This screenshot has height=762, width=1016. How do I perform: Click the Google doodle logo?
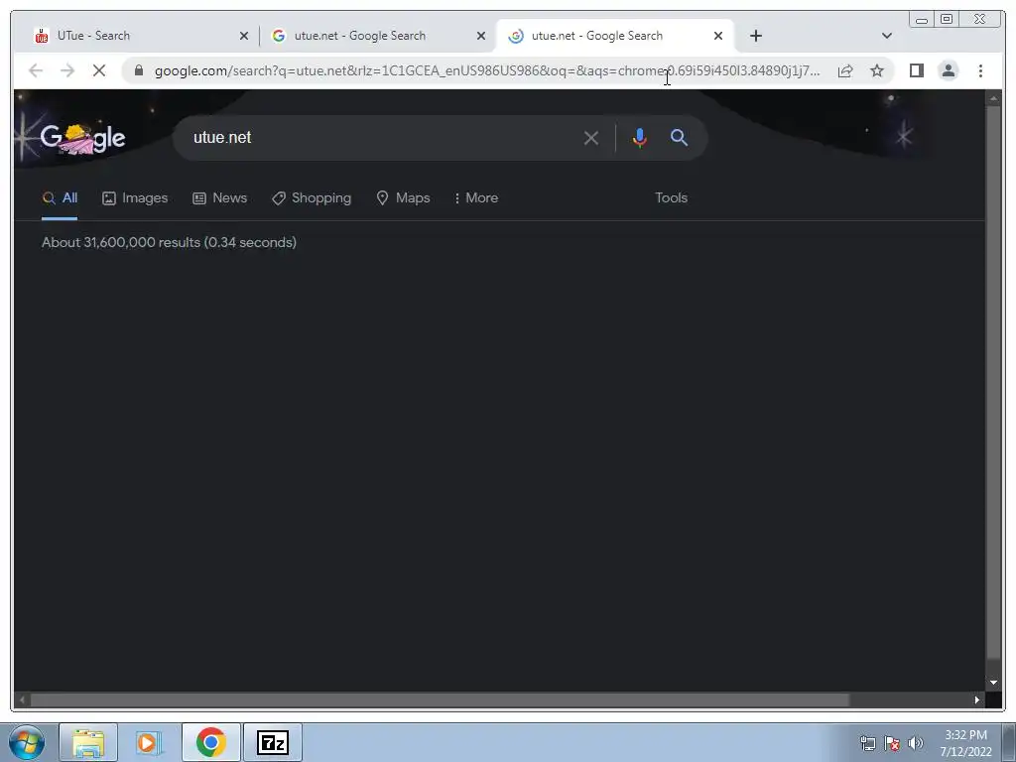coord(82,138)
